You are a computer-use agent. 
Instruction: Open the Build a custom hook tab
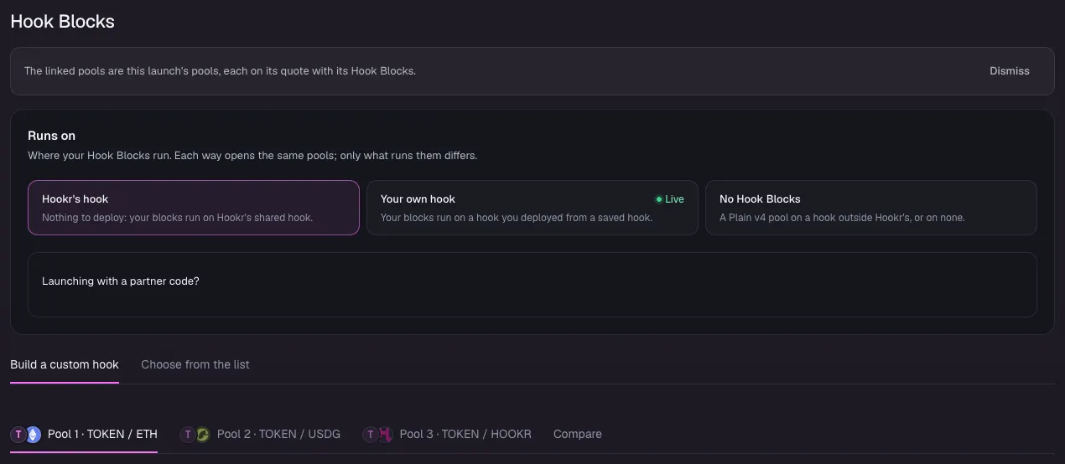click(65, 364)
